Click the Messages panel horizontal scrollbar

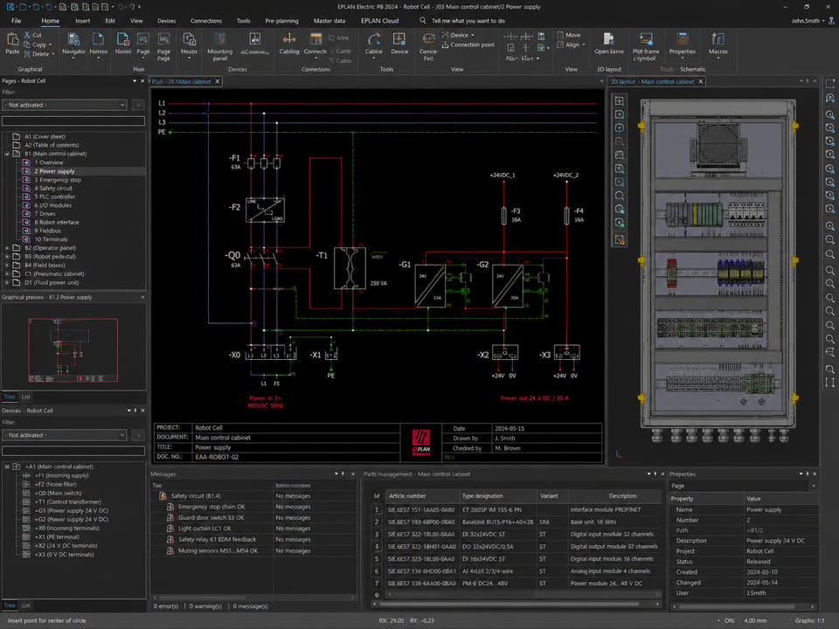click(254, 598)
